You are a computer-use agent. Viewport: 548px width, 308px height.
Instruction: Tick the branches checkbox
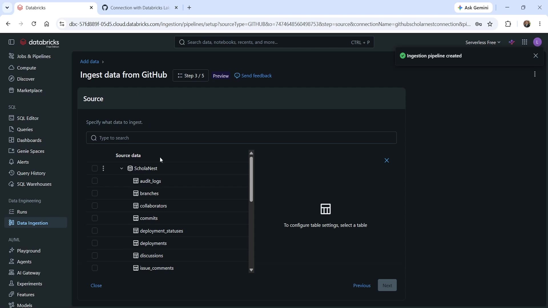pos(95,193)
